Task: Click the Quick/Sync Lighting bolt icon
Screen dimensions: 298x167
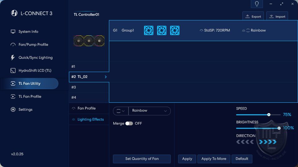Action: click(x=13, y=58)
